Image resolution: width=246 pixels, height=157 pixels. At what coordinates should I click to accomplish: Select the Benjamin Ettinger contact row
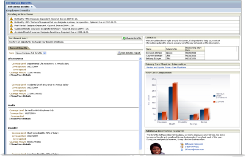[175, 53]
